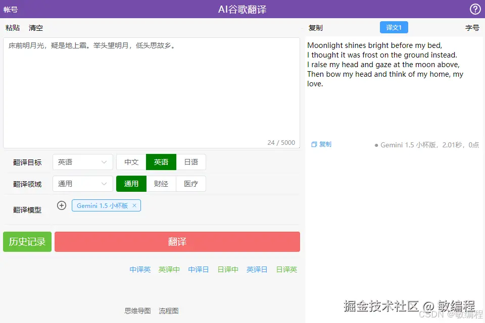
Task: Switch translation domain to 医疗
Action: pos(190,184)
